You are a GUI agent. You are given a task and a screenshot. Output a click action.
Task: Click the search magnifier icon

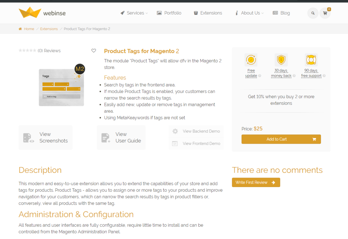pos(313,13)
